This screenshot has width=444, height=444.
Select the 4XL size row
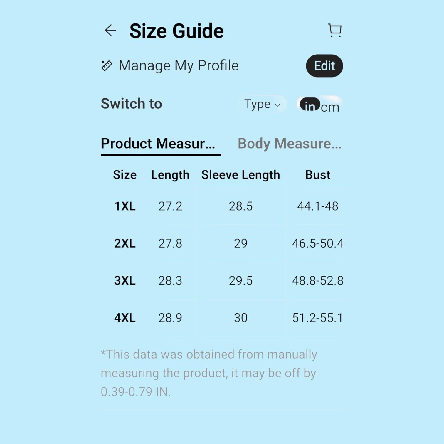point(222,318)
